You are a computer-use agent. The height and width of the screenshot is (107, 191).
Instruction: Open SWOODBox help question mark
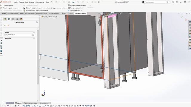pos(37,22)
